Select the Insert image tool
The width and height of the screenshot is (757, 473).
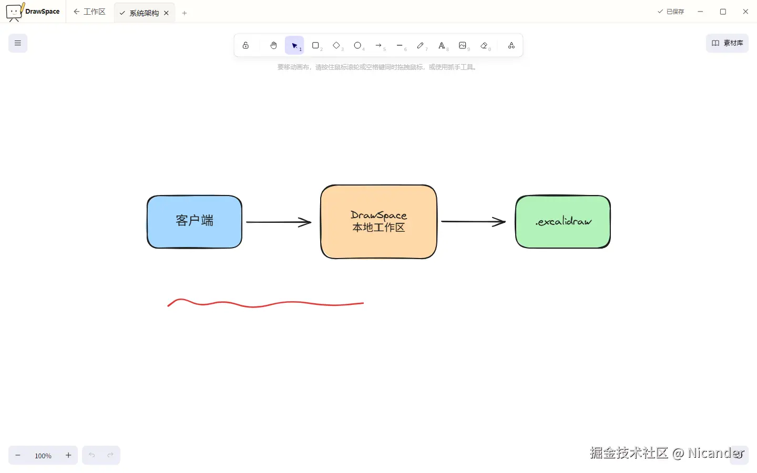(x=463, y=45)
